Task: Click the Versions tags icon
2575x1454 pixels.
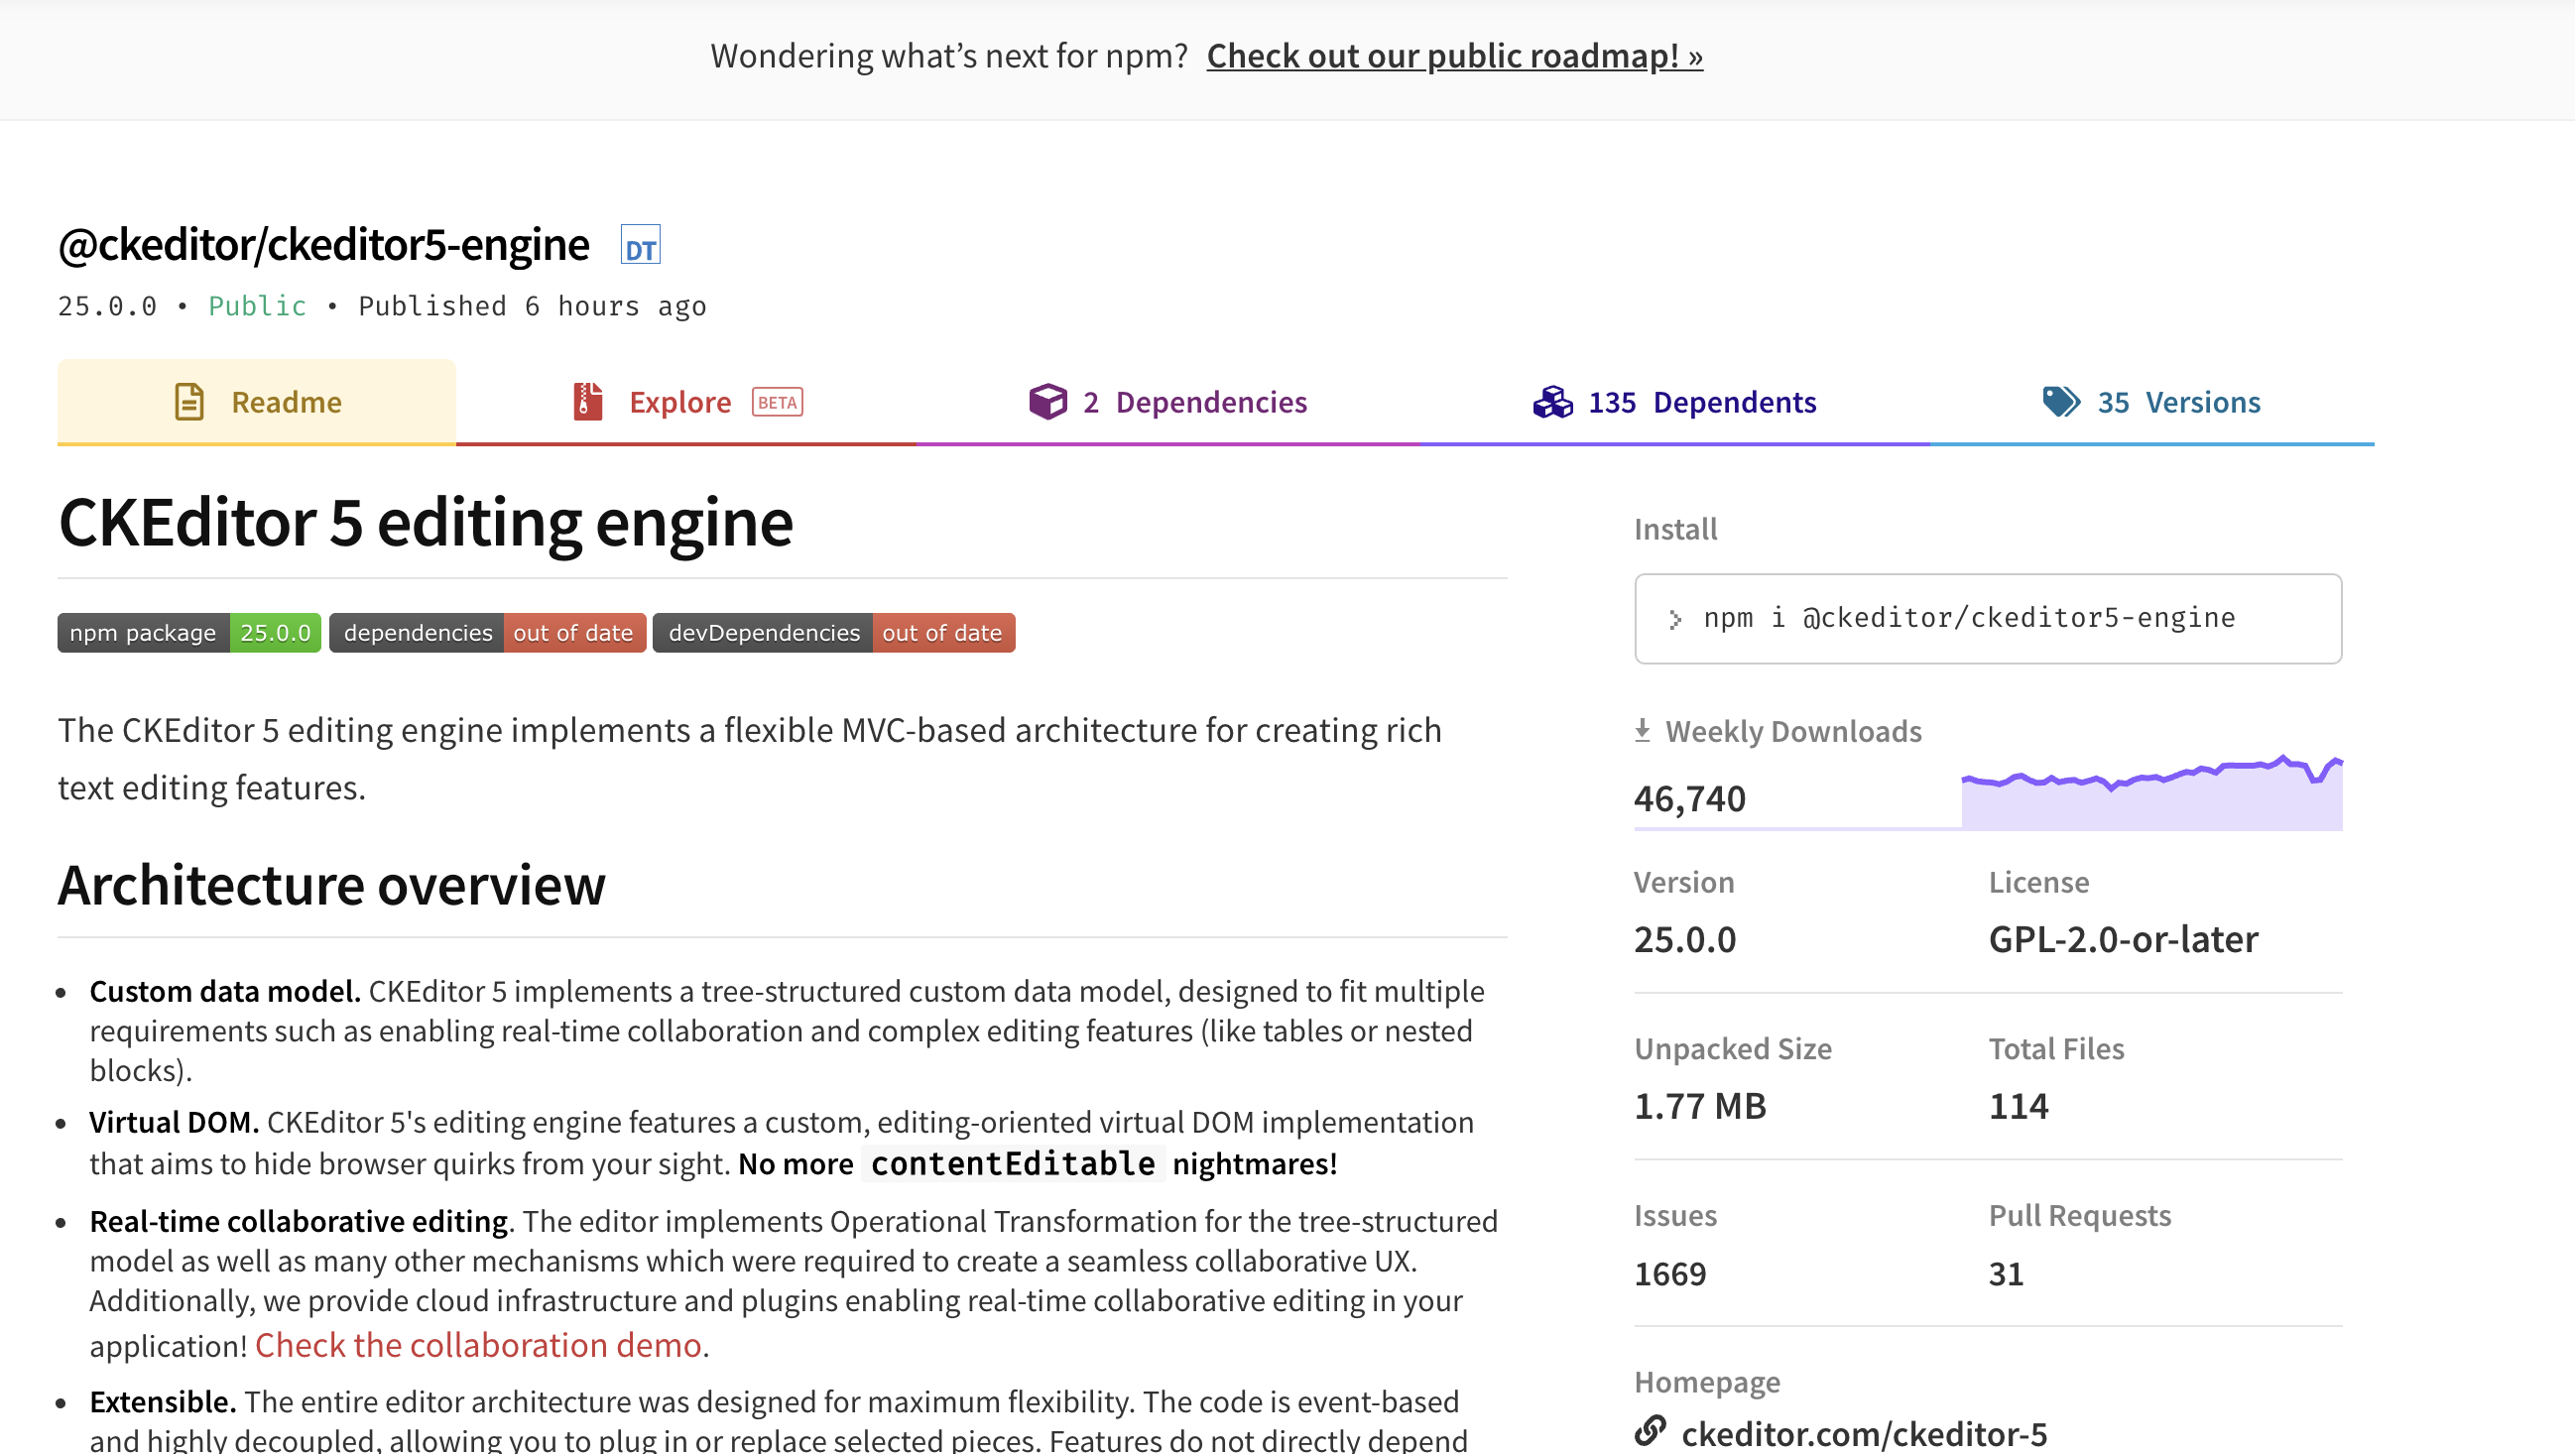Action: (2060, 402)
